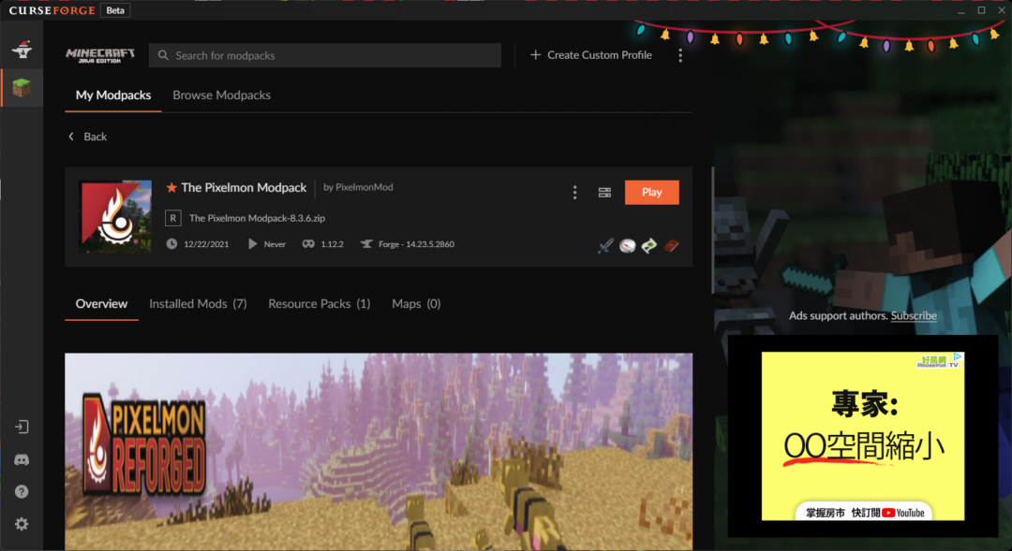
Task: Click the sword category icon
Action: pos(605,245)
